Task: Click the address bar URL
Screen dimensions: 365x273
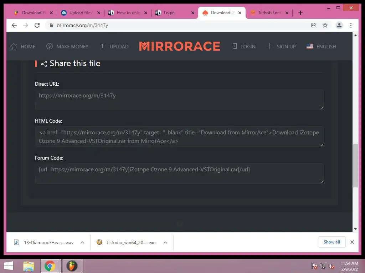Action: click(x=82, y=25)
